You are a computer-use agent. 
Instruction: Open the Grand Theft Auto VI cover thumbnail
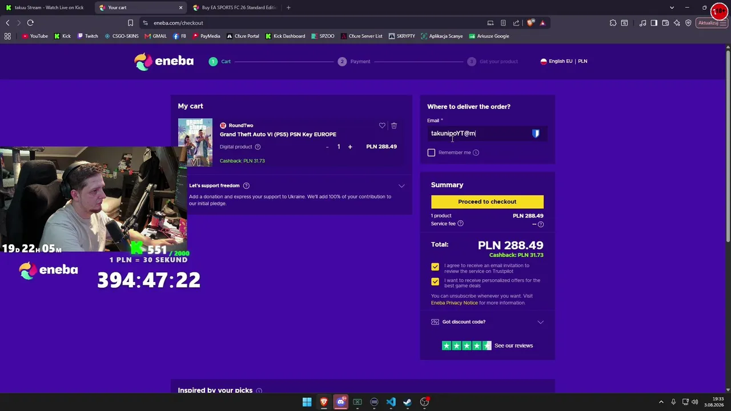pos(195,142)
